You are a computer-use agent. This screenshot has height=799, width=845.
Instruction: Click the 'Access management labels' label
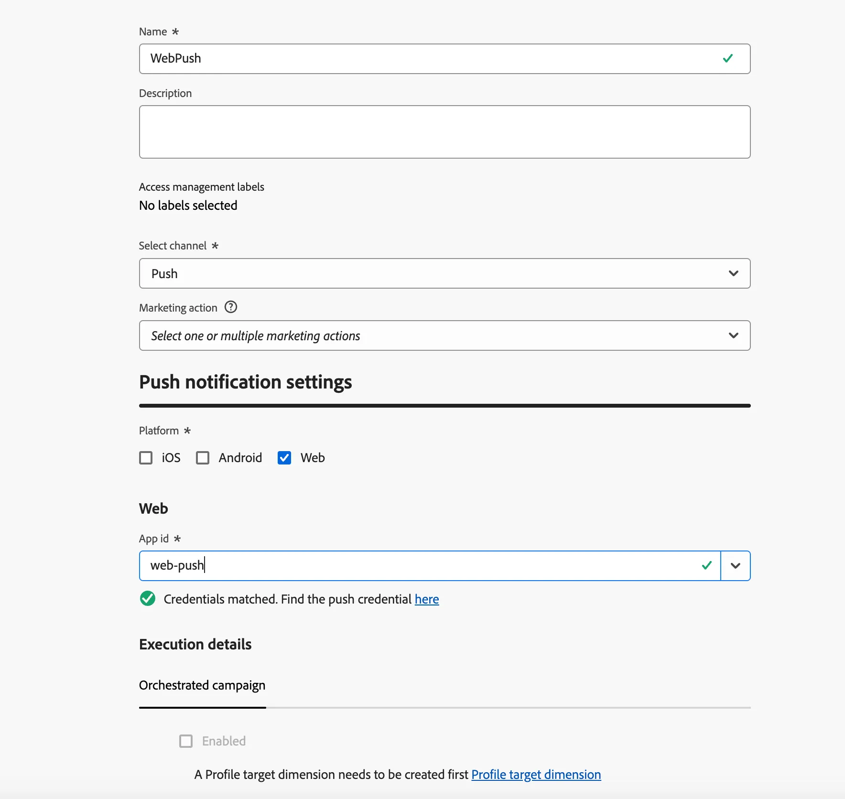click(202, 187)
